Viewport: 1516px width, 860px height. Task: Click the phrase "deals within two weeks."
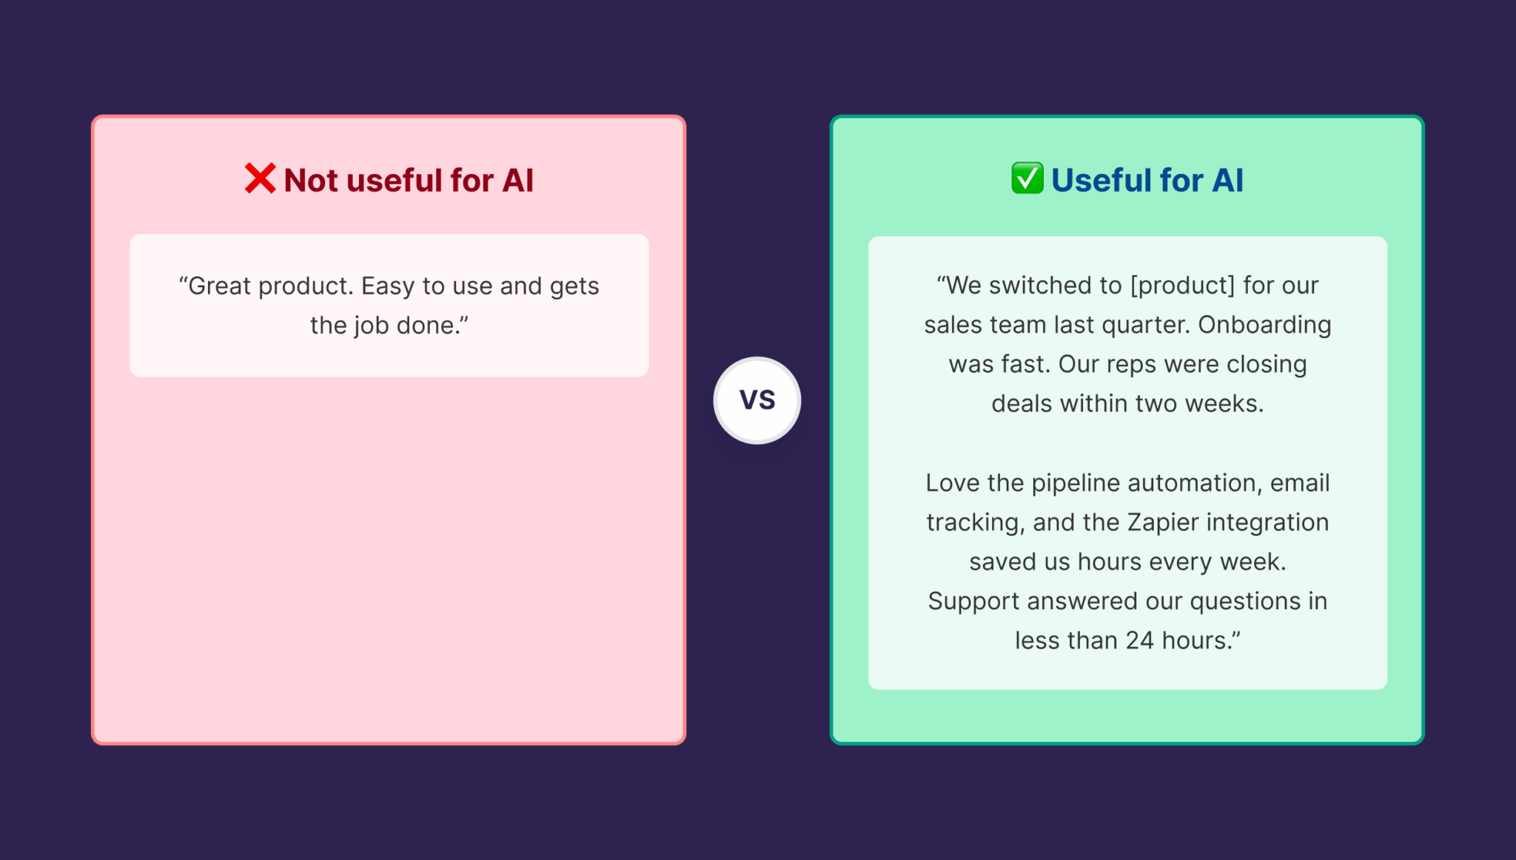[x=1127, y=403]
